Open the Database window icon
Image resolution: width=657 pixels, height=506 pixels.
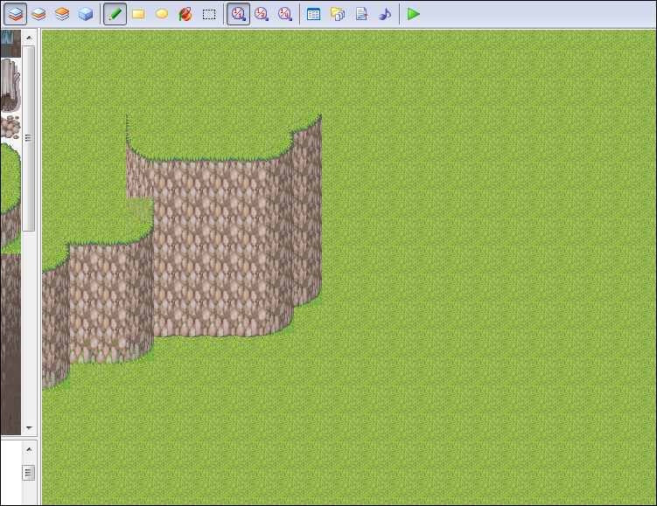[313, 14]
